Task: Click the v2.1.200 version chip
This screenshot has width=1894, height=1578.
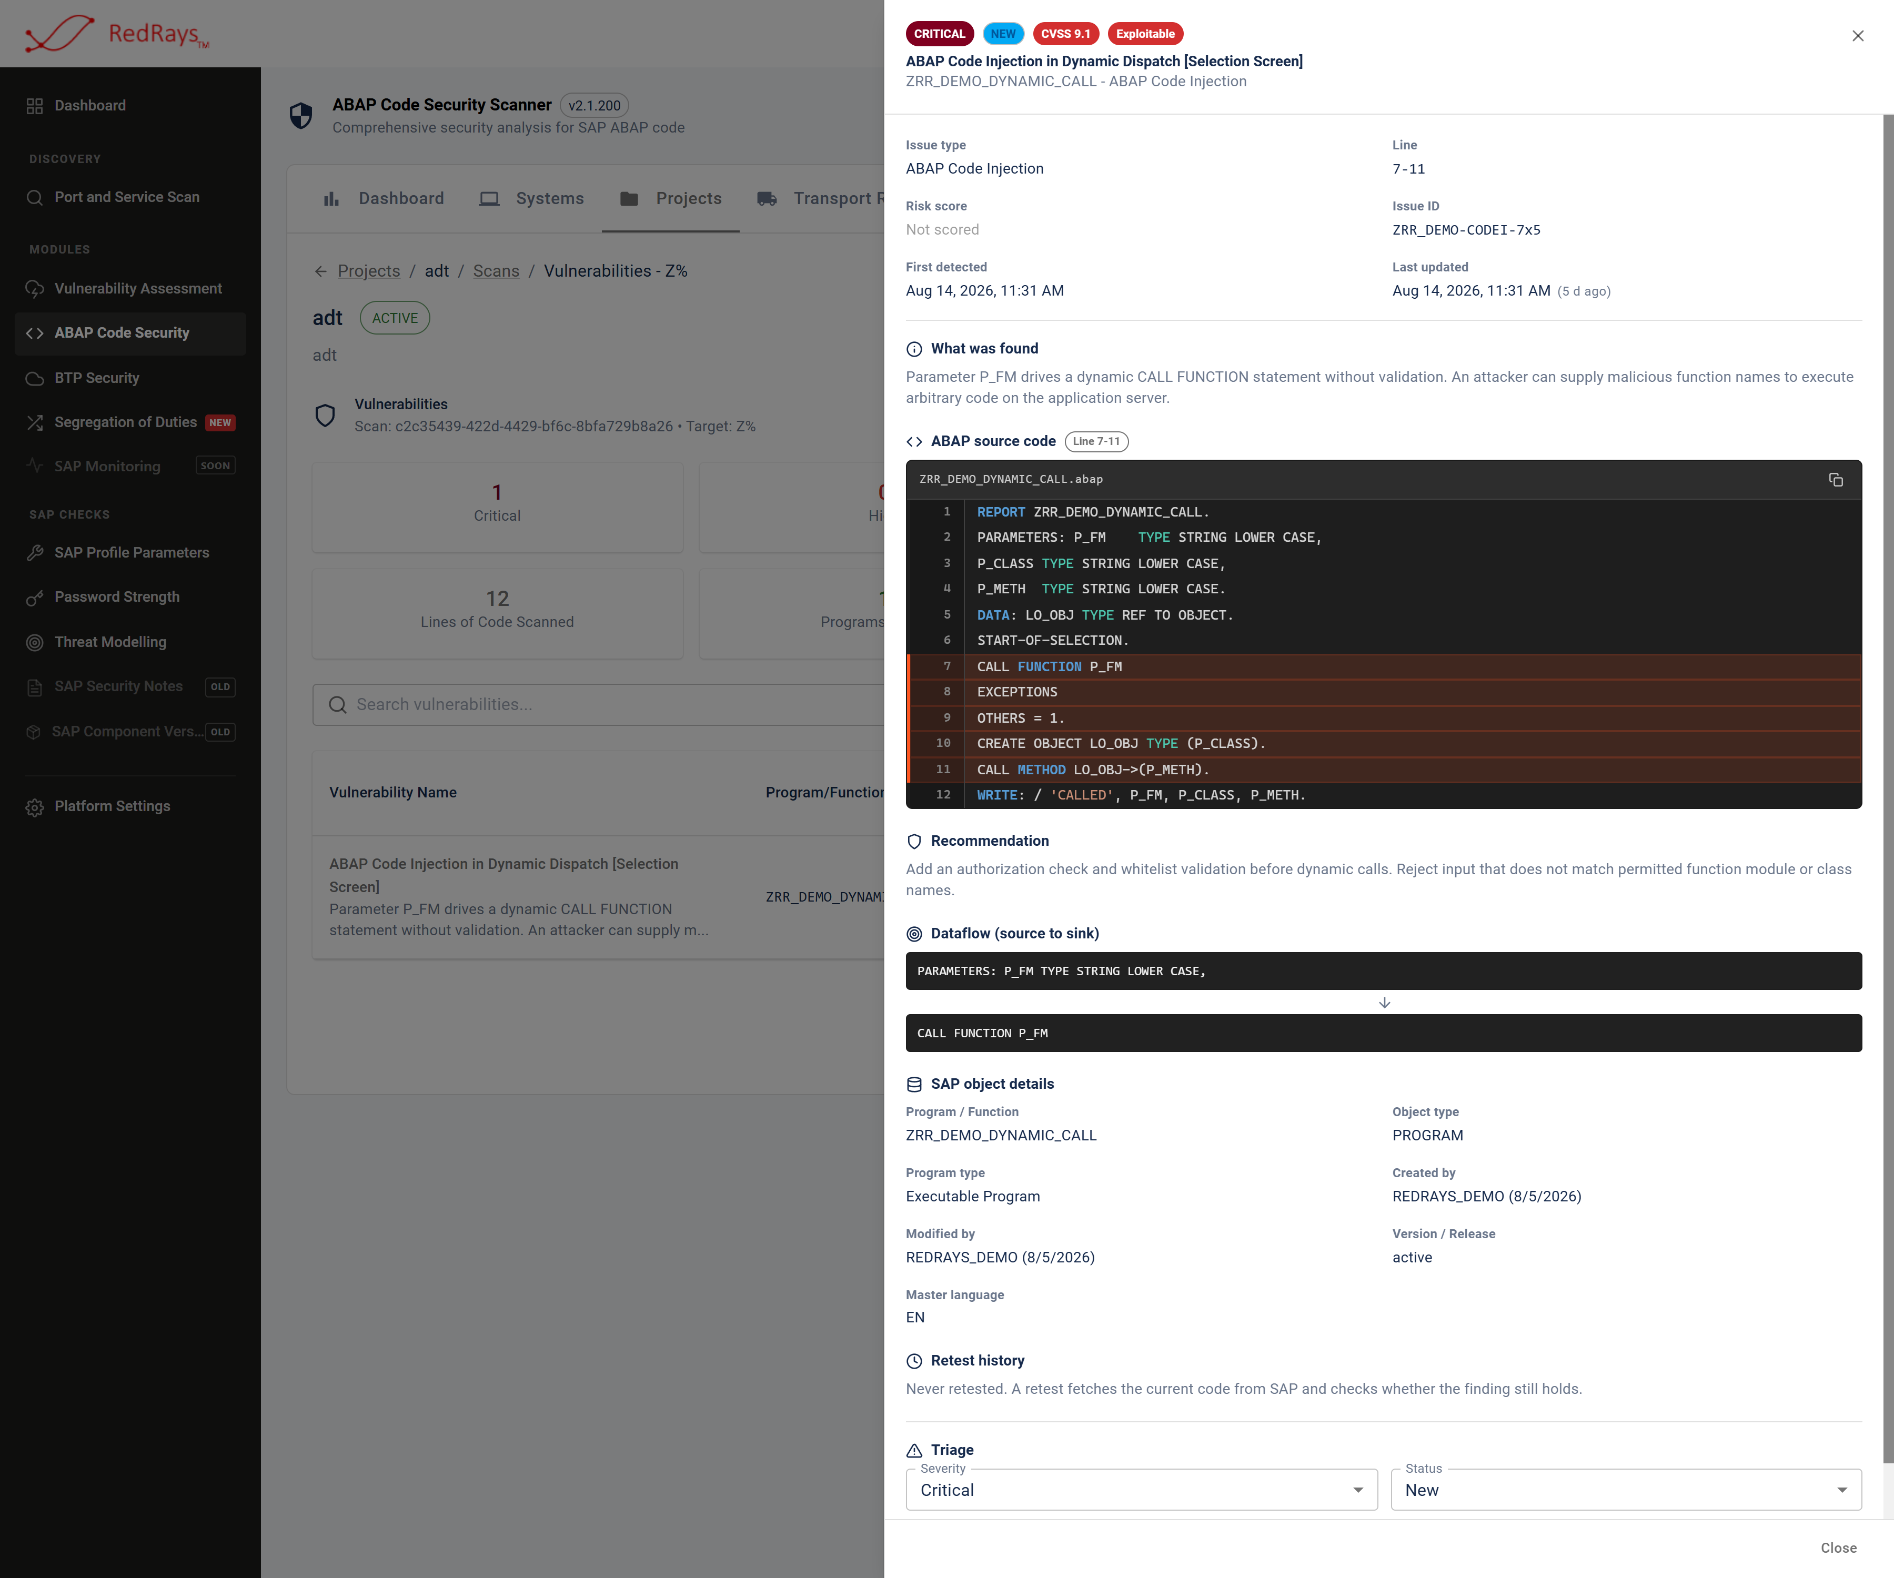Action: (x=595, y=106)
